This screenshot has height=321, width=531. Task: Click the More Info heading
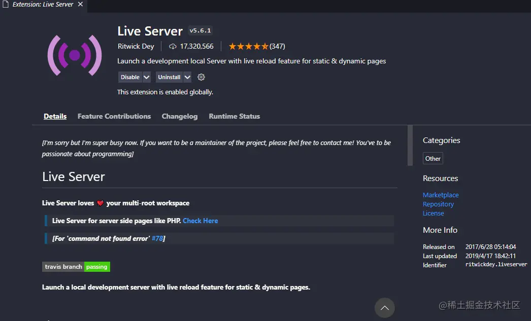click(440, 230)
